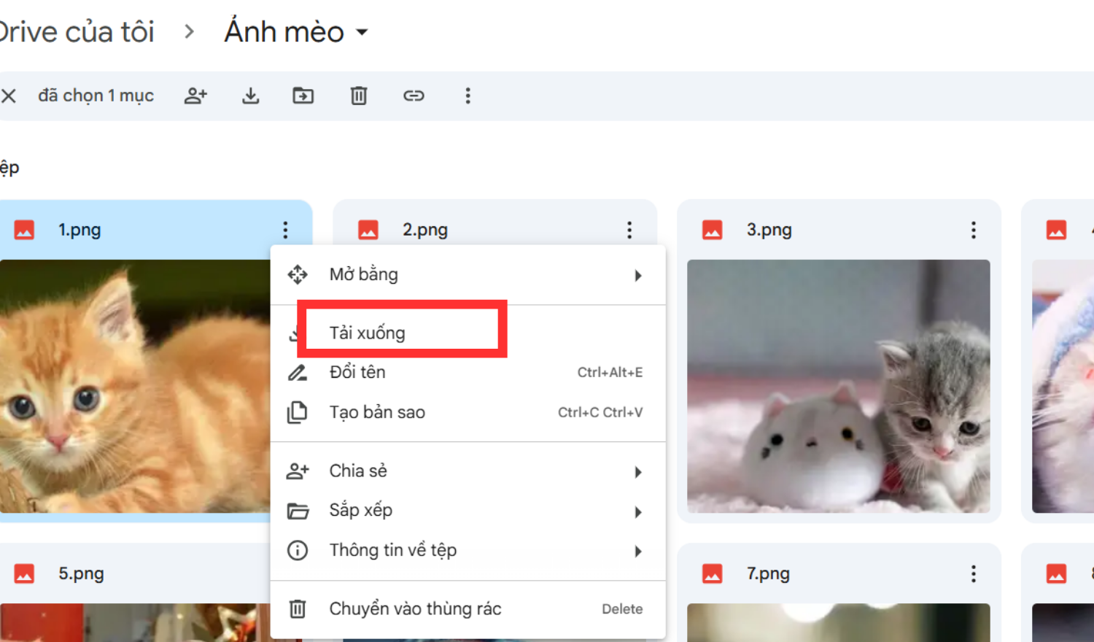Click the trash icon in the toolbar
This screenshot has height=642, width=1094.
tap(357, 96)
